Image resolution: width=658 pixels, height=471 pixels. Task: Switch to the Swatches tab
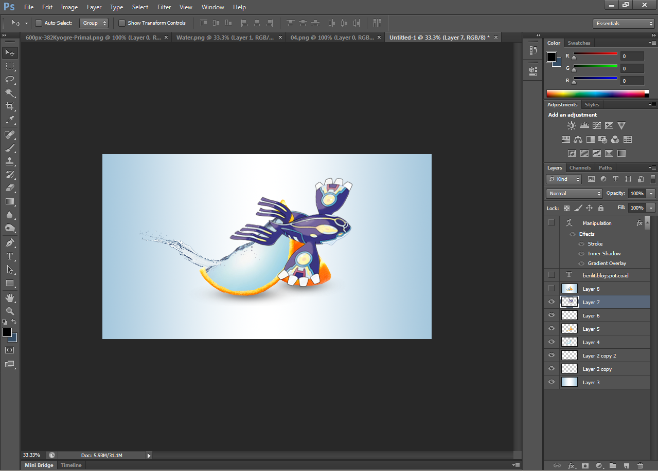click(x=579, y=43)
